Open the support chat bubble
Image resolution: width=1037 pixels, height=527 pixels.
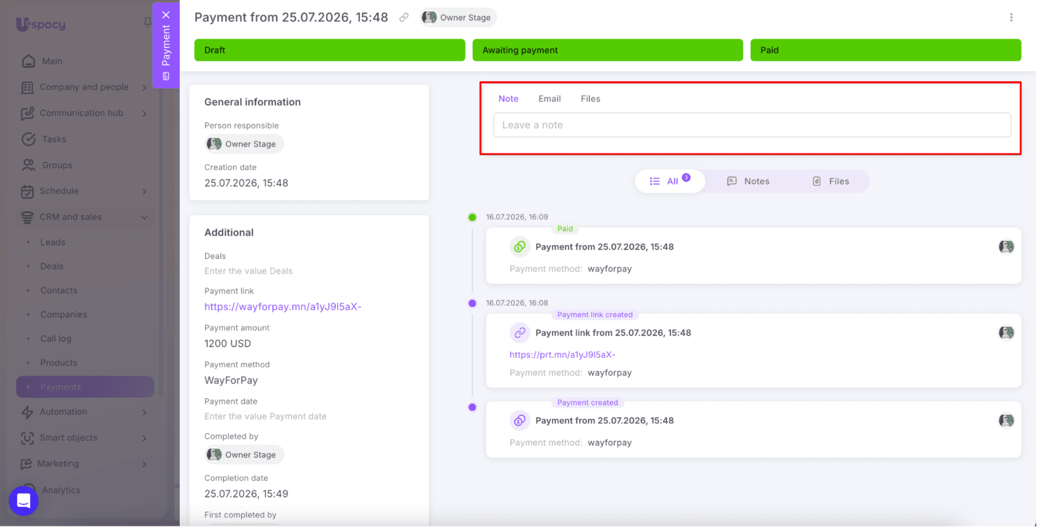click(24, 501)
